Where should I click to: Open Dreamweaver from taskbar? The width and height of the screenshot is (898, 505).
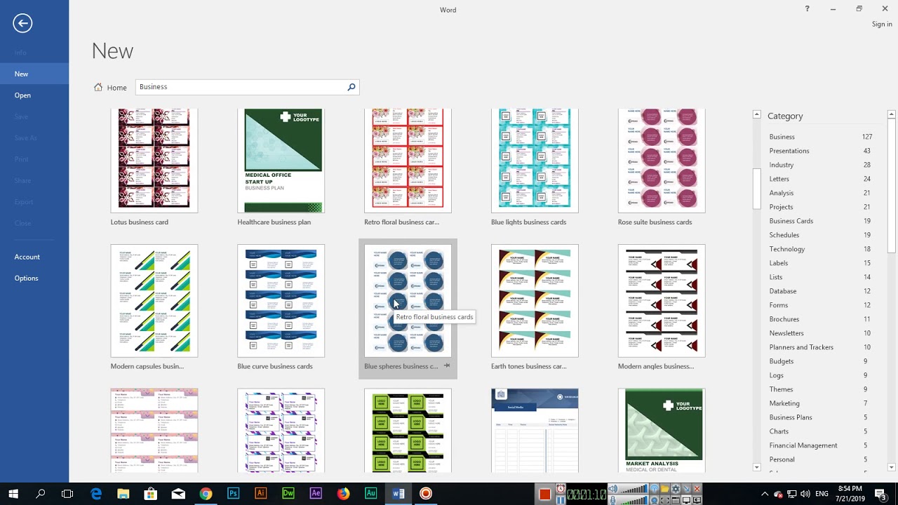[288, 494]
